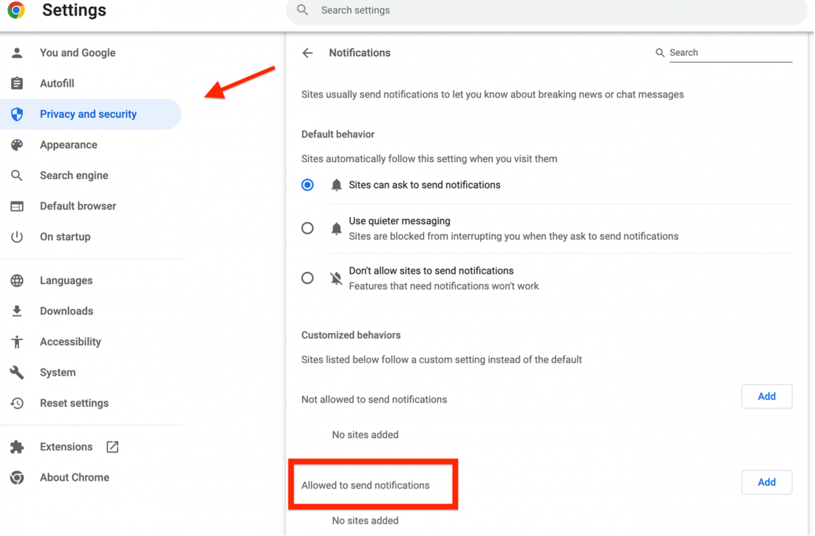
Task: Select the System wrench icon
Action: coord(17,372)
